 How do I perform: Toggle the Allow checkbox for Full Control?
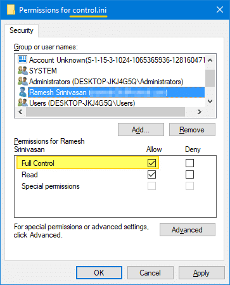pyautogui.click(x=151, y=163)
